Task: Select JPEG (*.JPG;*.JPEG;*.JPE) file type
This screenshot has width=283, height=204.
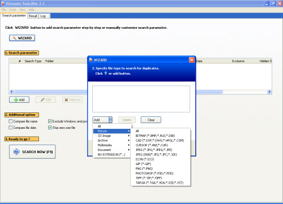Action: pyautogui.click(x=161, y=150)
